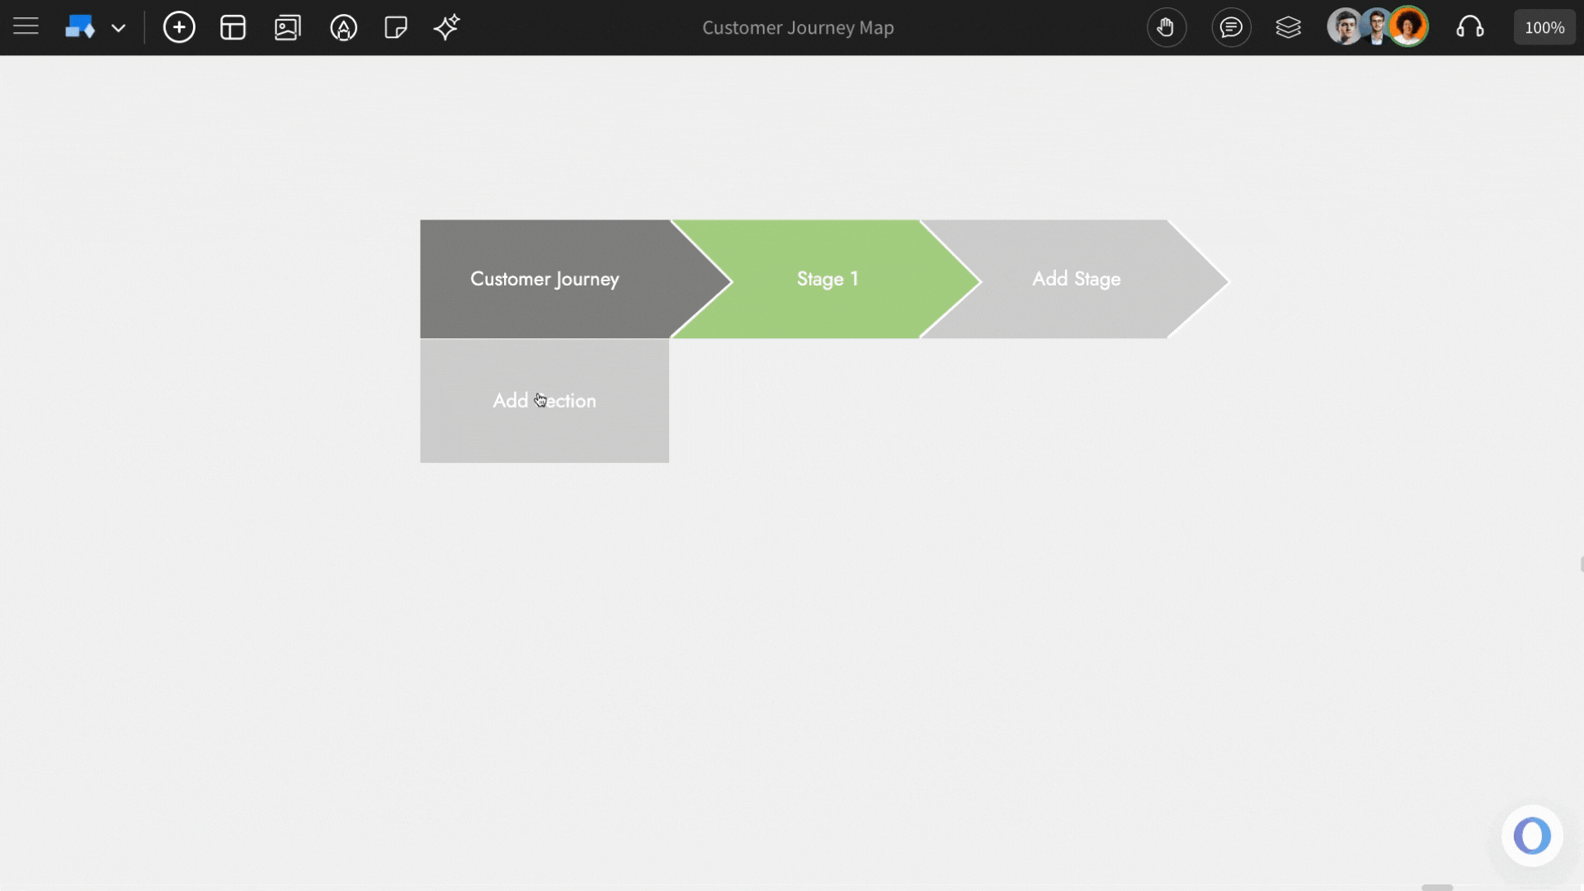Click the orange-ringed collaborator avatar
The height and width of the screenshot is (891, 1584).
(1408, 27)
